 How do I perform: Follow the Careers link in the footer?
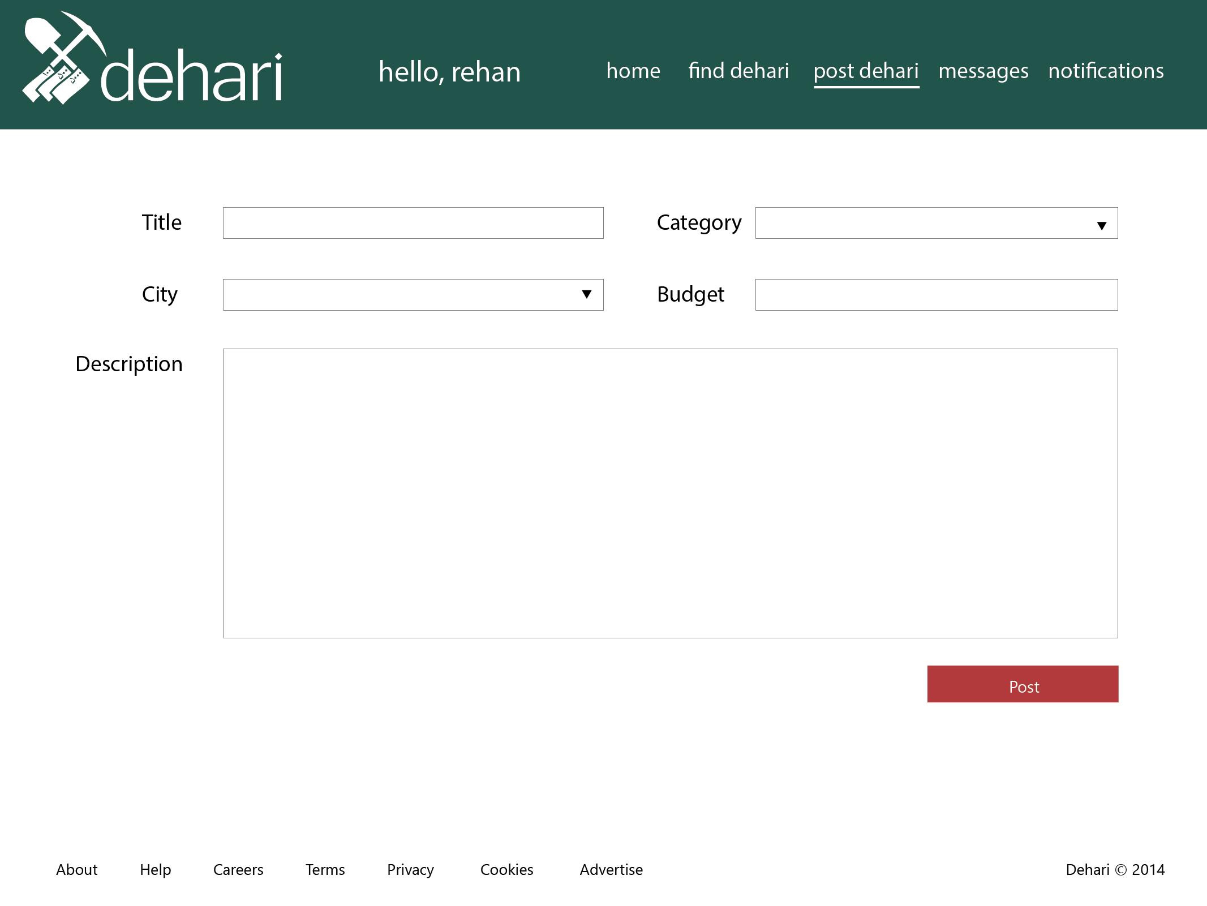pyautogui.click(x=238, y=869)
